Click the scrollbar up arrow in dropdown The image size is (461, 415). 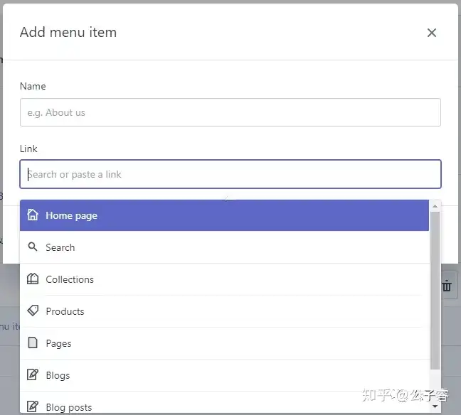coord(435,206)
